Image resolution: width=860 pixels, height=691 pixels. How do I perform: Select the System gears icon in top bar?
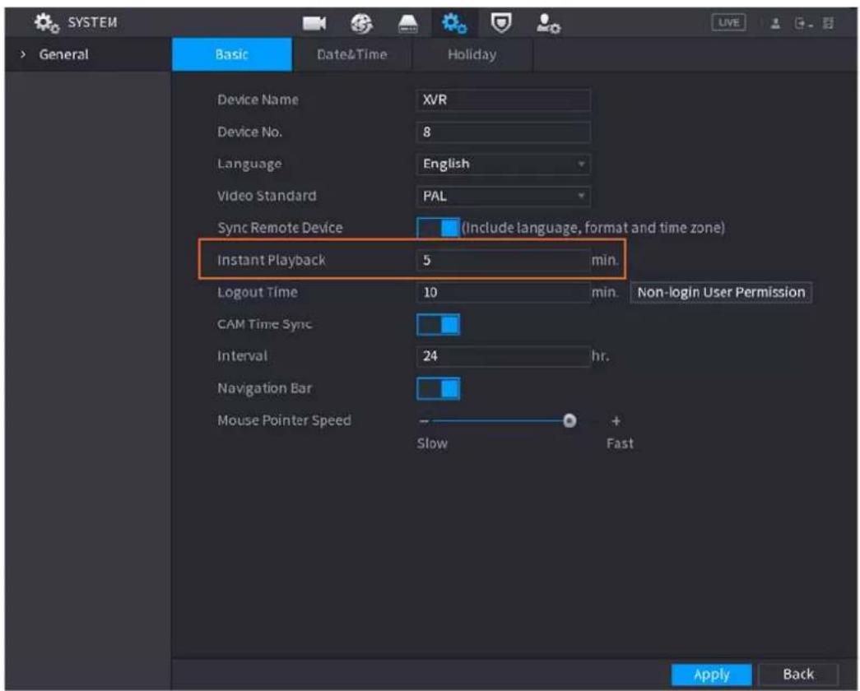(454, 23)
